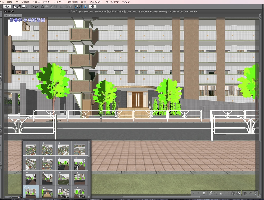
Task: Click the Undo icon in the top toolbar
Action: 32,7
